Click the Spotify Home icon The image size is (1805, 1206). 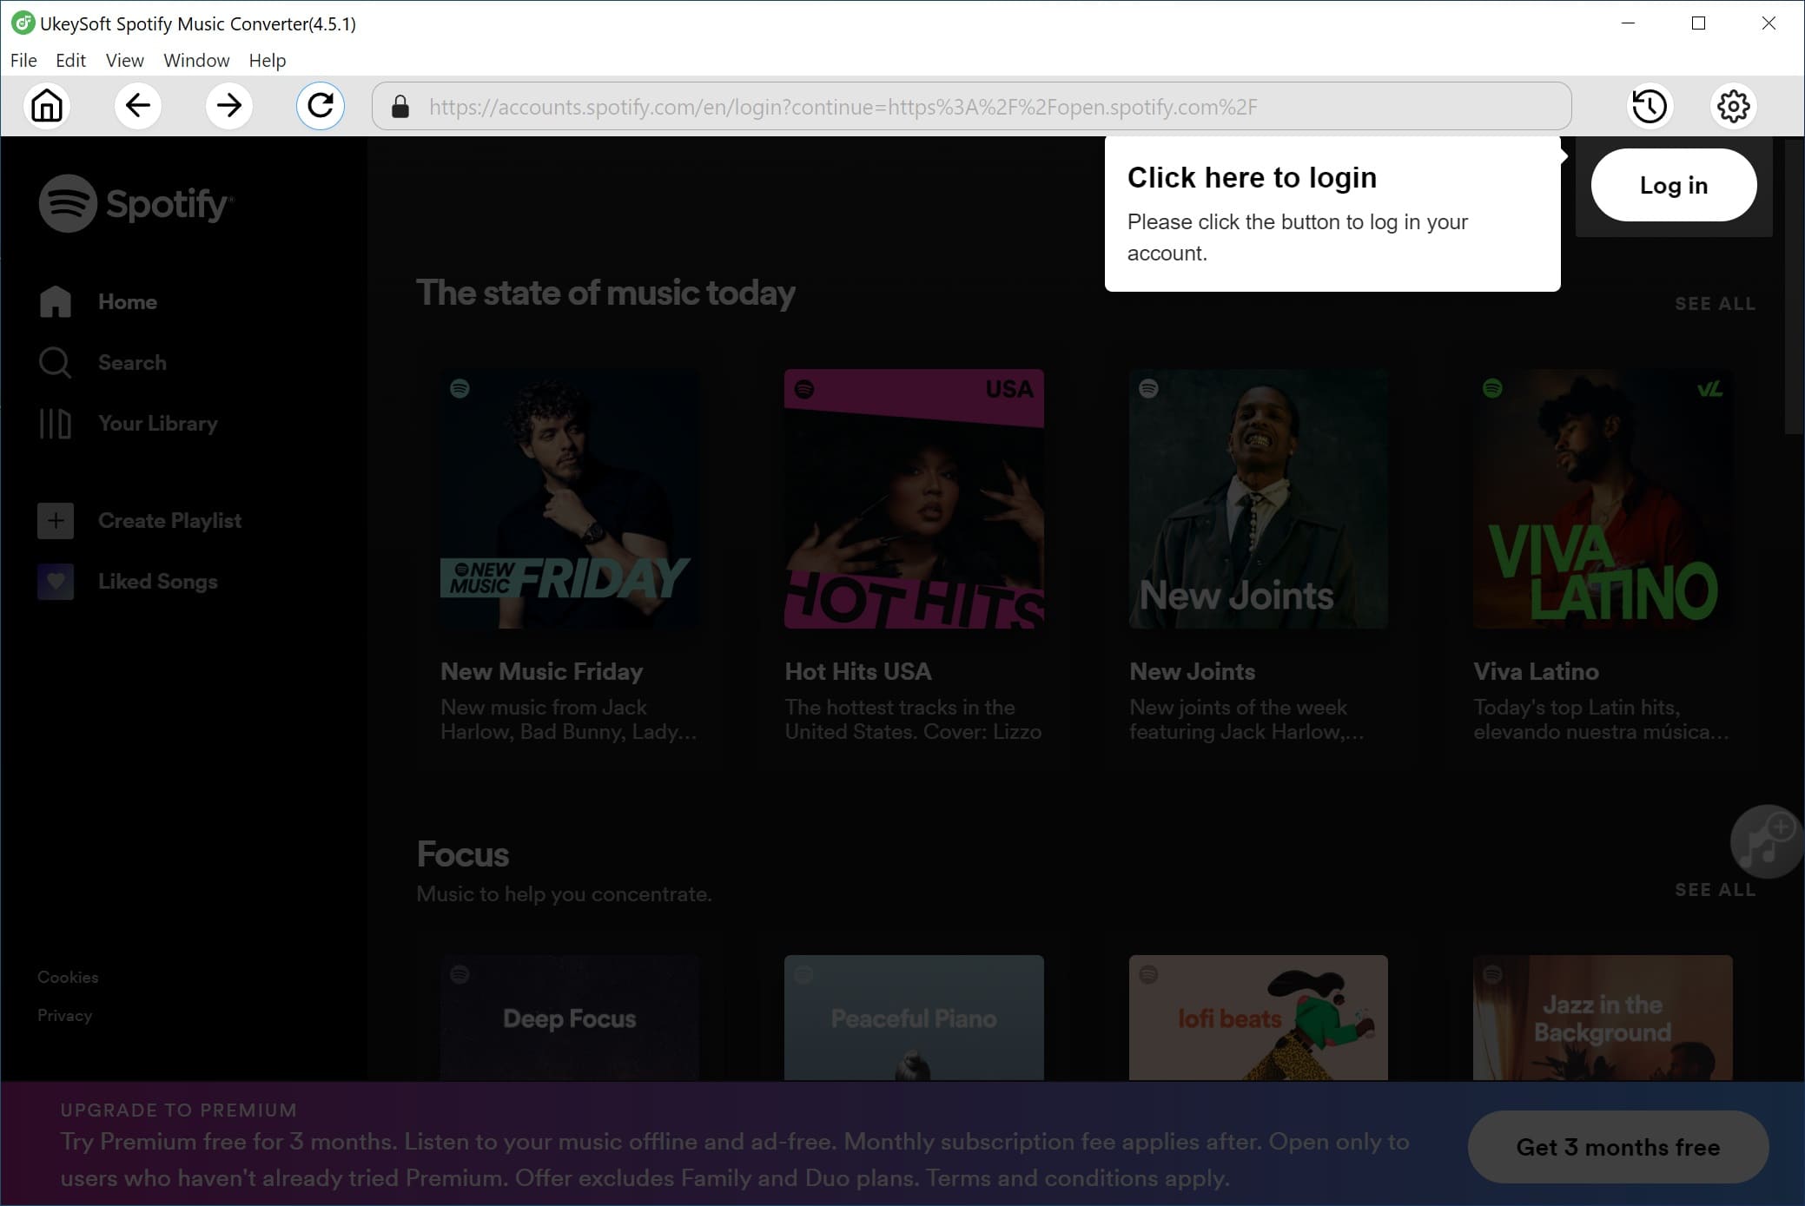(56, 301)
